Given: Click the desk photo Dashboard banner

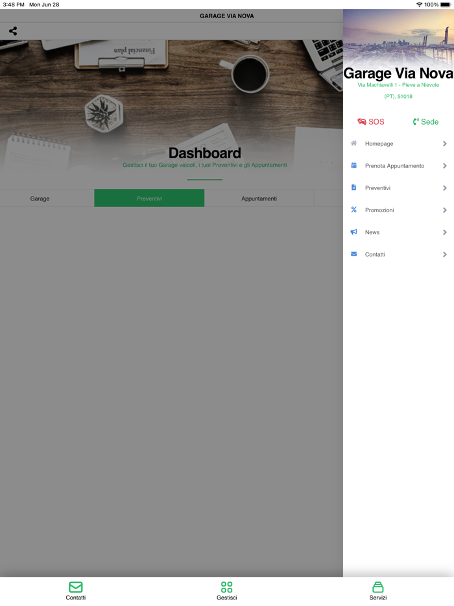Looking at the screenshot, I should (x=172, y=104).
